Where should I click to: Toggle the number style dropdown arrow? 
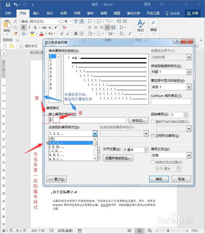tap(95, 134)
